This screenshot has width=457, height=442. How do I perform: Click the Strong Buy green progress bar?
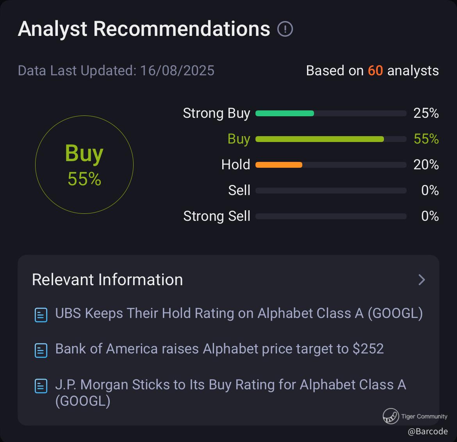(x=285, y=114)
